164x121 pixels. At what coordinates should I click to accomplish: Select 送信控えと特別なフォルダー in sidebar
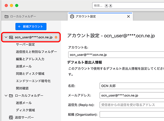tap(36, 52)
